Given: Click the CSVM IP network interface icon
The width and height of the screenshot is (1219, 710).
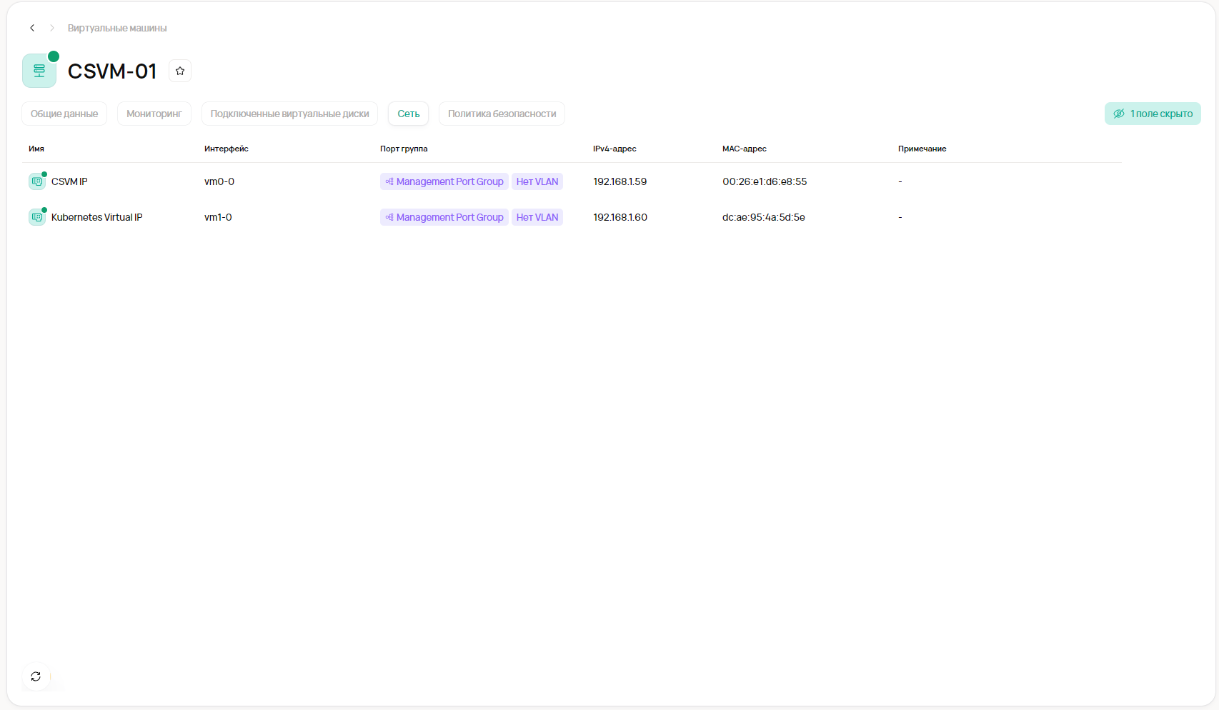Looking at the screenshot, I should tap(37, 181).
